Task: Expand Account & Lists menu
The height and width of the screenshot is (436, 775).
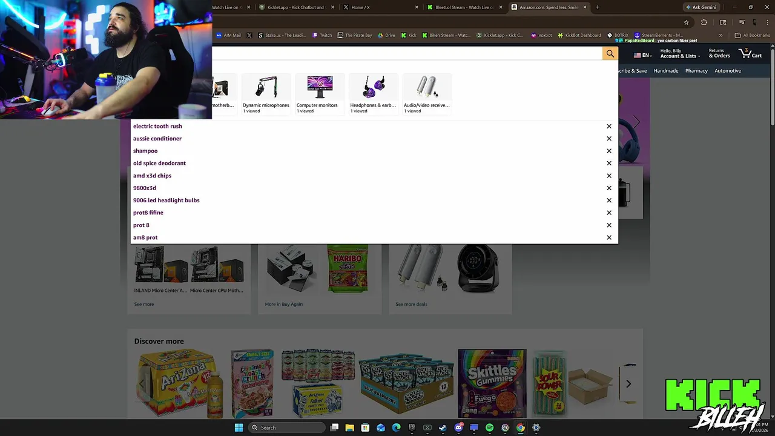Action: 680,54
